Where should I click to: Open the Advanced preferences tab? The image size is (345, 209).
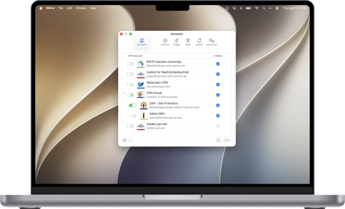click(x=211, y=42)
